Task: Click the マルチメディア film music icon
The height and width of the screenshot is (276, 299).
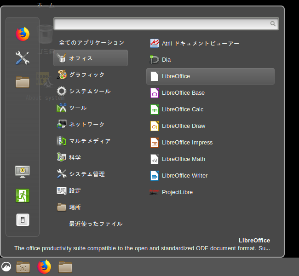Action: coord(61,141)
